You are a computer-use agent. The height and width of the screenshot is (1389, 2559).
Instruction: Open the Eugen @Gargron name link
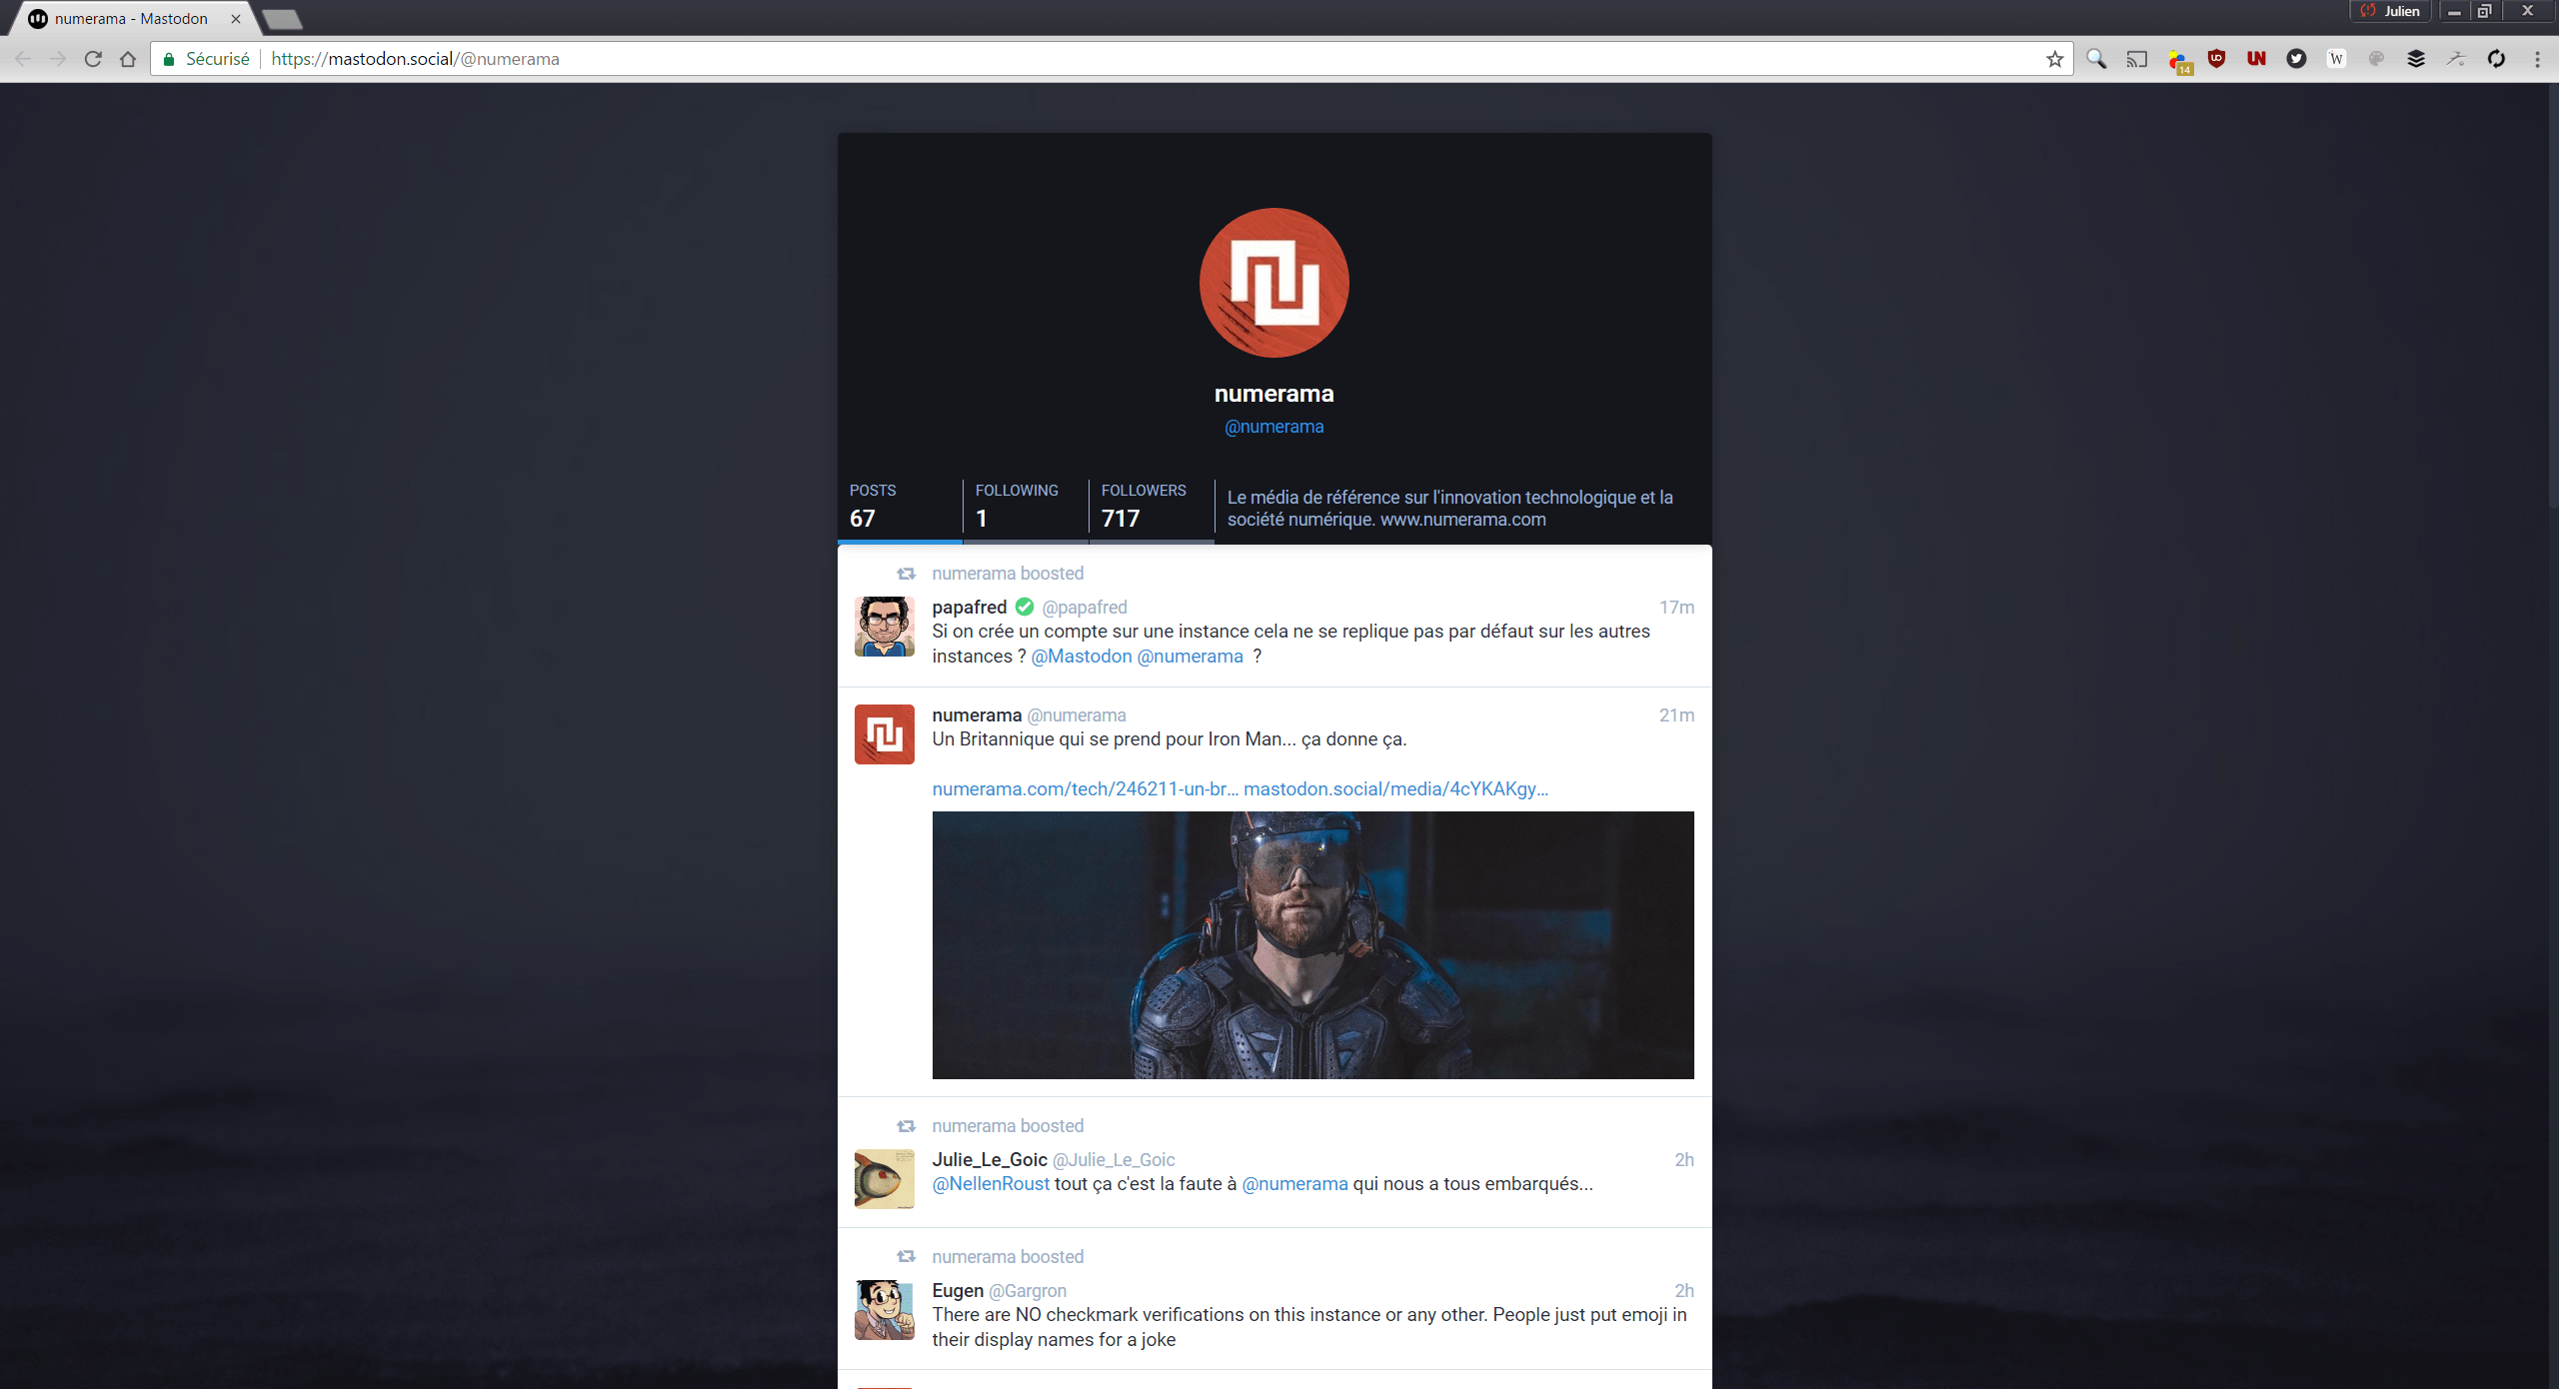pyautogui.click(x=999, y=1291)
